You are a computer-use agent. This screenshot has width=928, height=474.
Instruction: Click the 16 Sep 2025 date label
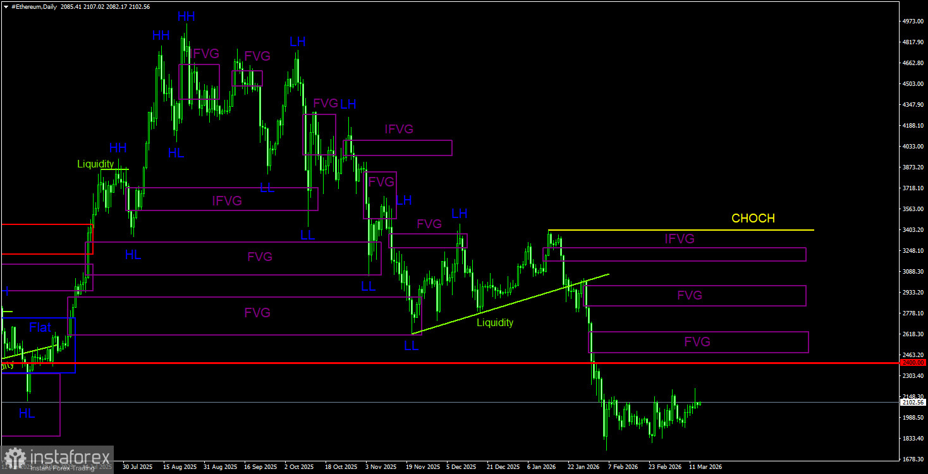(x=260, y=467)
